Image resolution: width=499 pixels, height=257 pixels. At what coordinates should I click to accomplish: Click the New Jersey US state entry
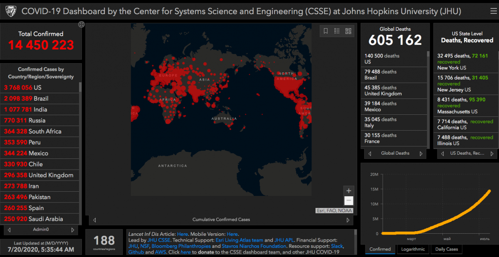(466, 84)
